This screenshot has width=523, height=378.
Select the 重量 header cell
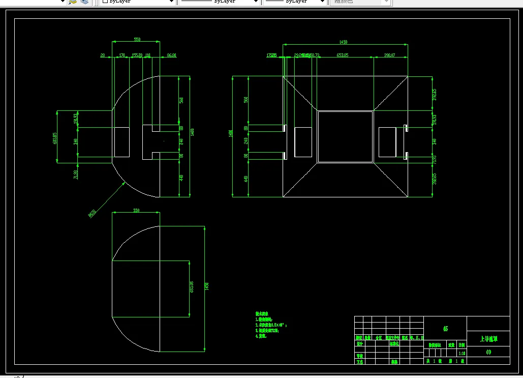(451, 345)
